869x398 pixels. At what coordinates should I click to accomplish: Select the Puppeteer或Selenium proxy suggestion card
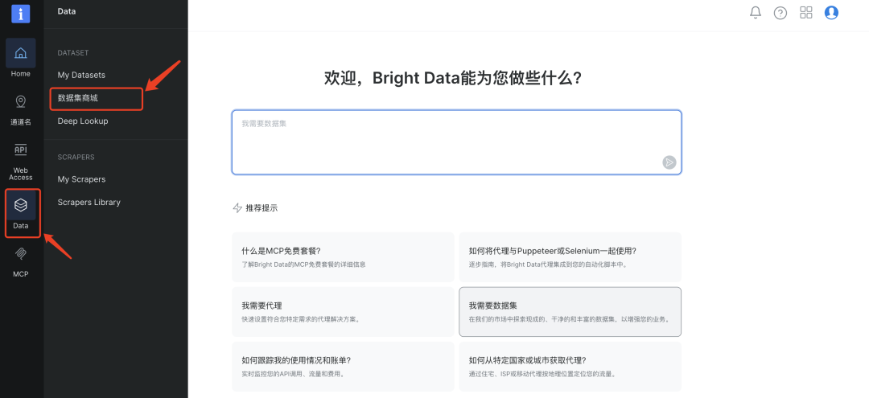point(570,256)
